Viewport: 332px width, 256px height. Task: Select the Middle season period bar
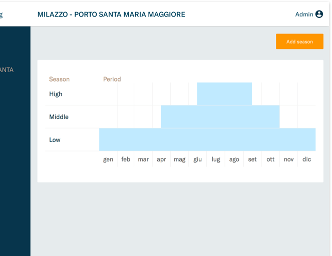click(220, 116)
